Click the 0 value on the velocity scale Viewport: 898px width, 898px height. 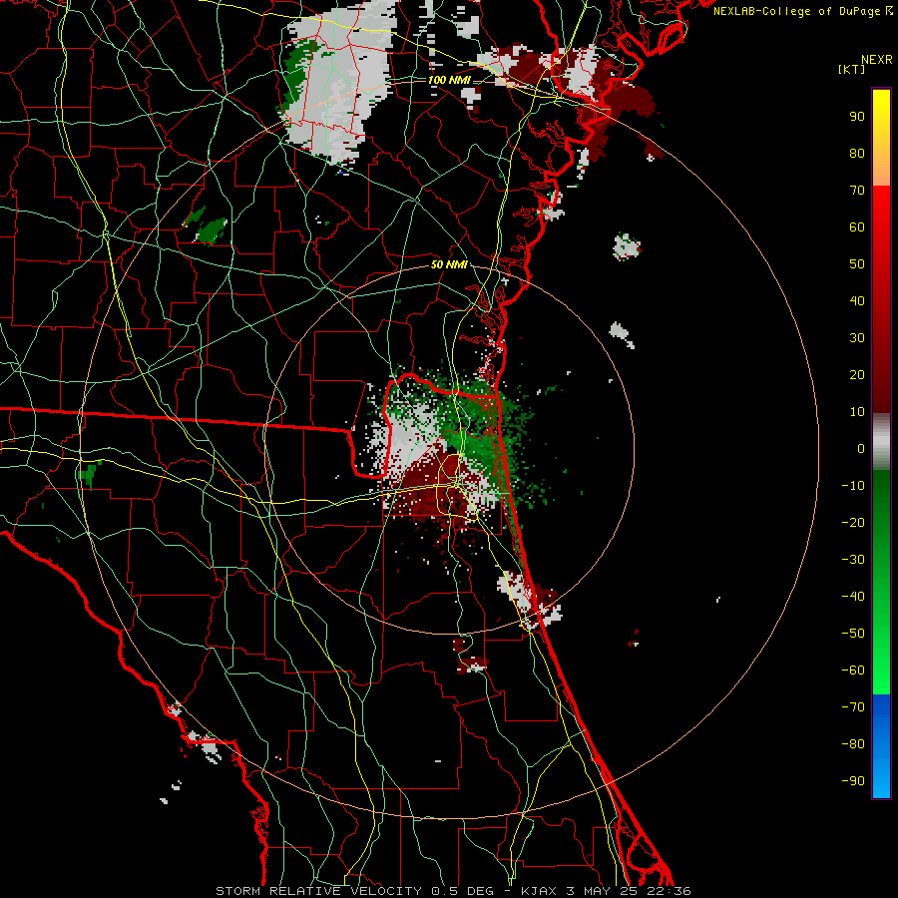click(x=861, y=449)
